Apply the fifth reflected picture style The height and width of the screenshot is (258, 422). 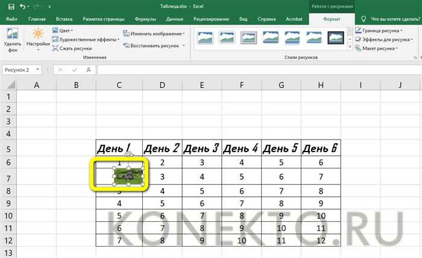(292, 37)
